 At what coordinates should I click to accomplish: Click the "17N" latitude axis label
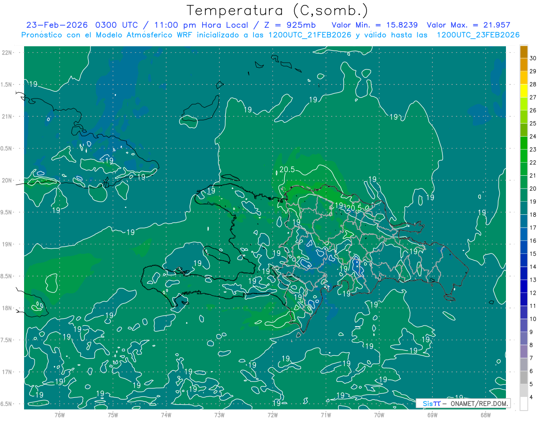point(8,372)
